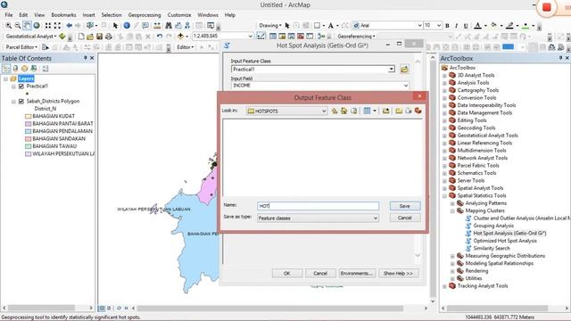Click Cancel in Output Feature Class dialog

[x=404, y=218]
